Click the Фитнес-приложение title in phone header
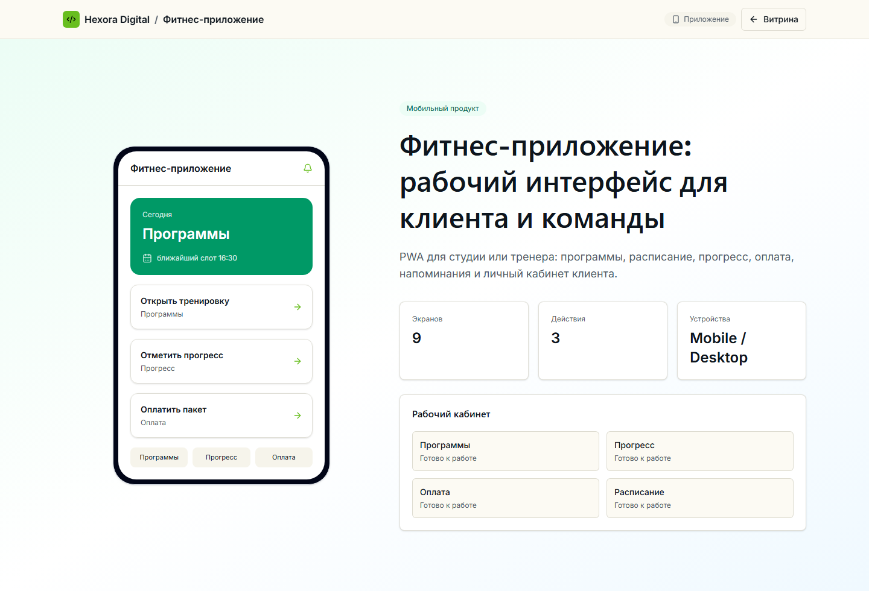 coord(181,168)
